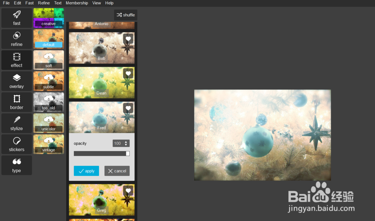Favorite the Bob effect heart

coord(128,39)
